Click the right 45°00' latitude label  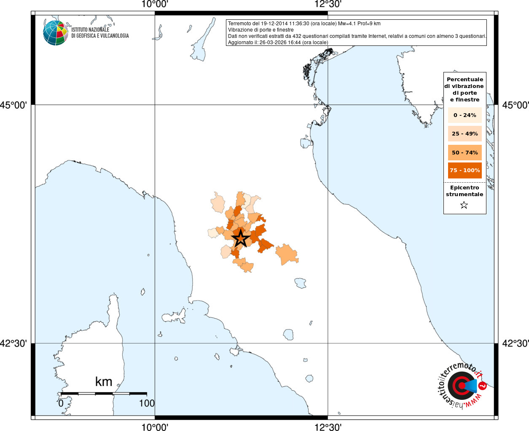click(515, 105)
